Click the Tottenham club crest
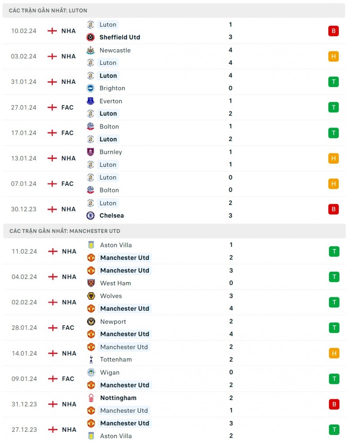 click(x=91, y=360)
